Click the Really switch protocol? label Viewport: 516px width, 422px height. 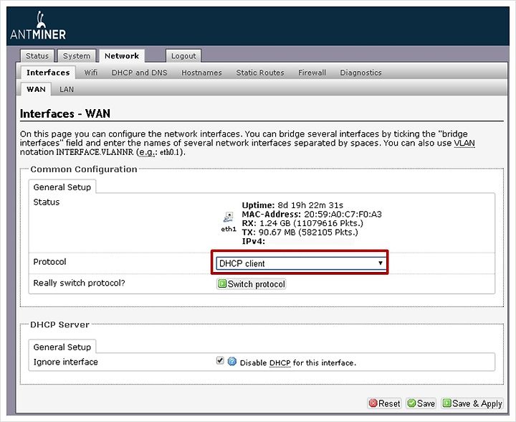coord(79,283)
